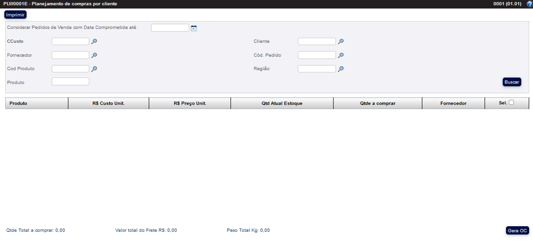Click the Região input field
This screenshot has height=243, width=533.
[x=317, y=69]
